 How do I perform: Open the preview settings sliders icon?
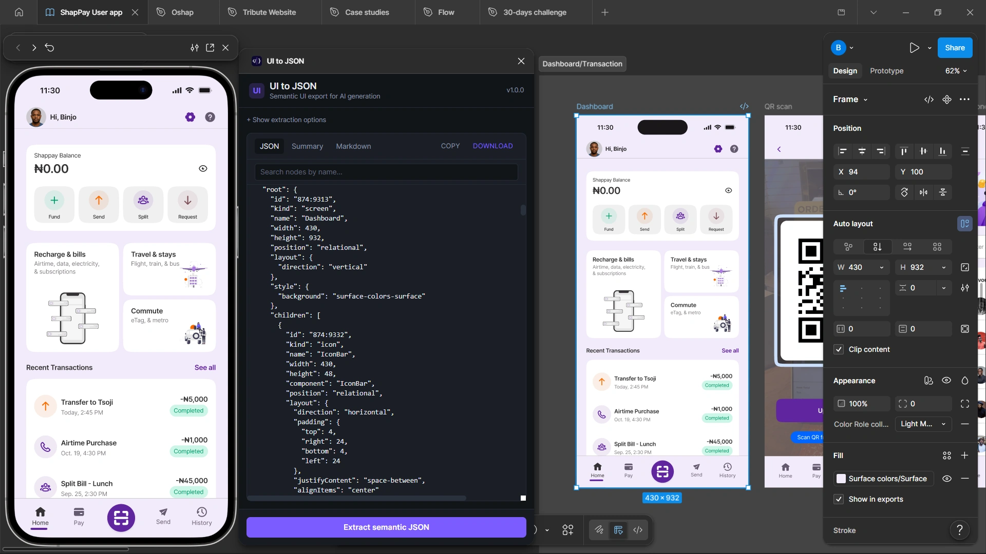pyautogui.click(x=195, y=48)
